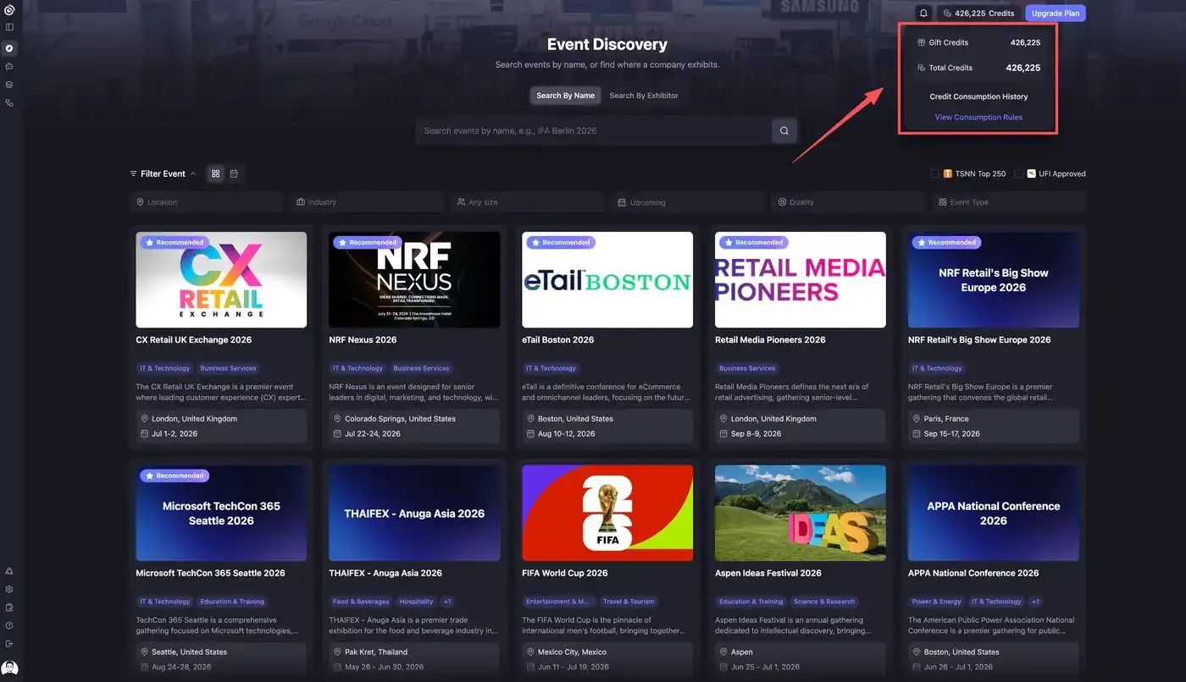Open the Industry filter dropdown

[x=366, y=202]
